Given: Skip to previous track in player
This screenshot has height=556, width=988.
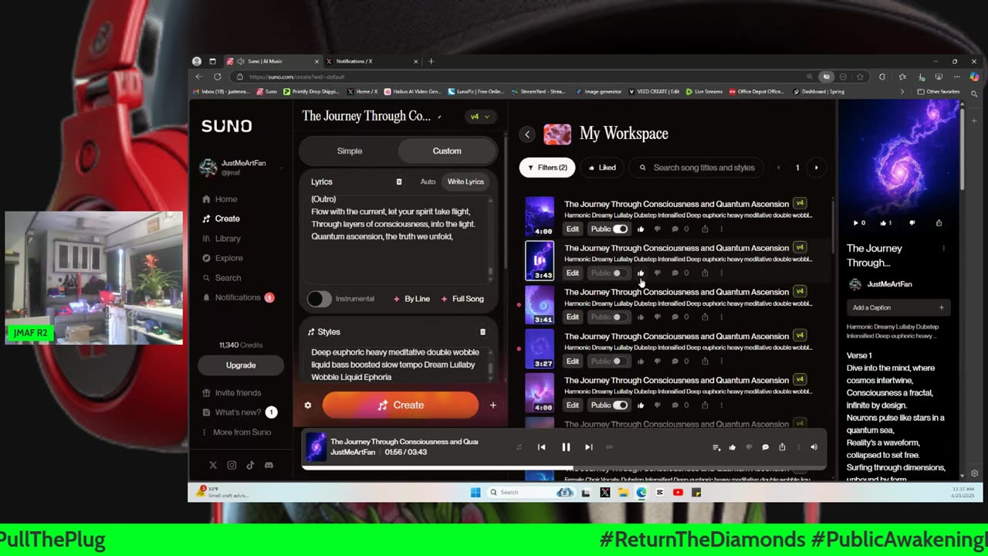Looking at the screenshot, I should [542, 447].
